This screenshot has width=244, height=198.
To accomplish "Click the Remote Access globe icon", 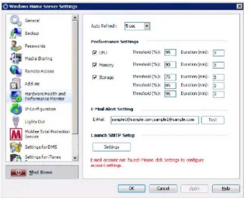I will (16, 71).
